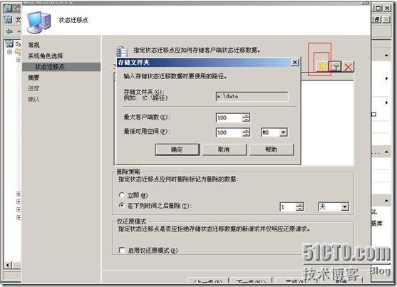Click the state migration point computer icon
Viewport: 397px width, 287px height.
pyautogui.click(x=39, y=23)
